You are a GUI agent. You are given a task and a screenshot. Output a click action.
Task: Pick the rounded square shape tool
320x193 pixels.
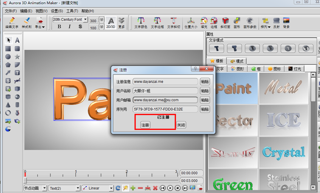(17, 49)
